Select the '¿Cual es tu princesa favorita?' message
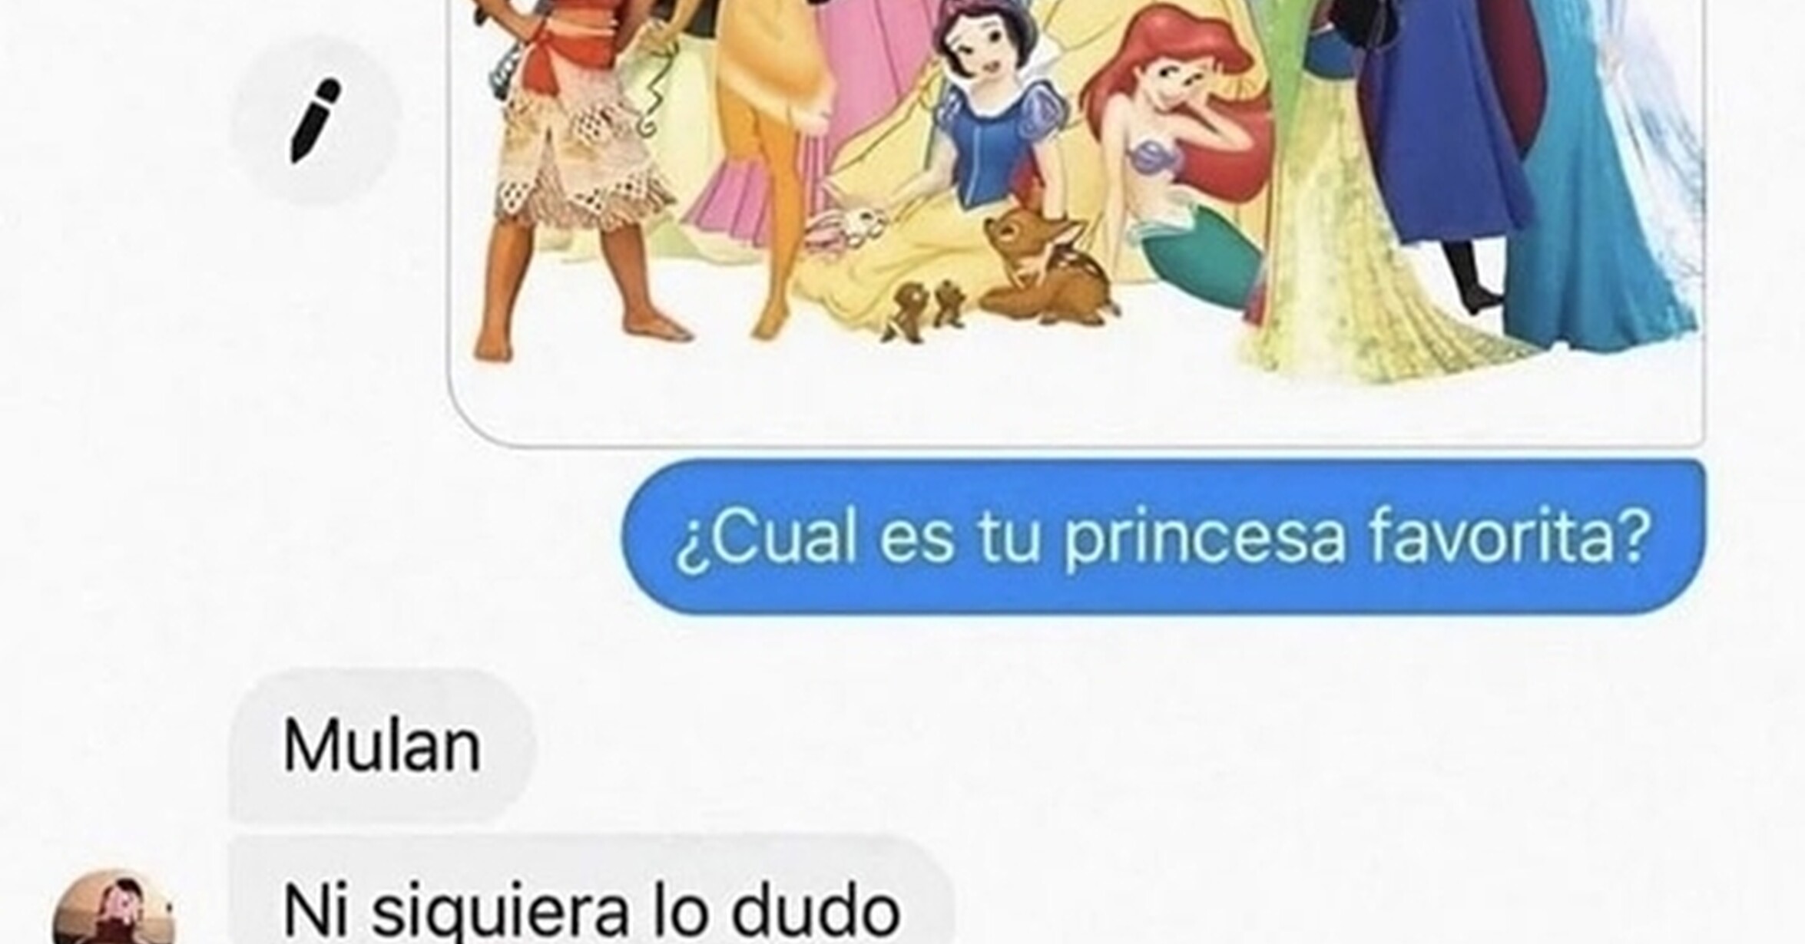Viewport: 1805px width, 944px height. click(1163, 536)
